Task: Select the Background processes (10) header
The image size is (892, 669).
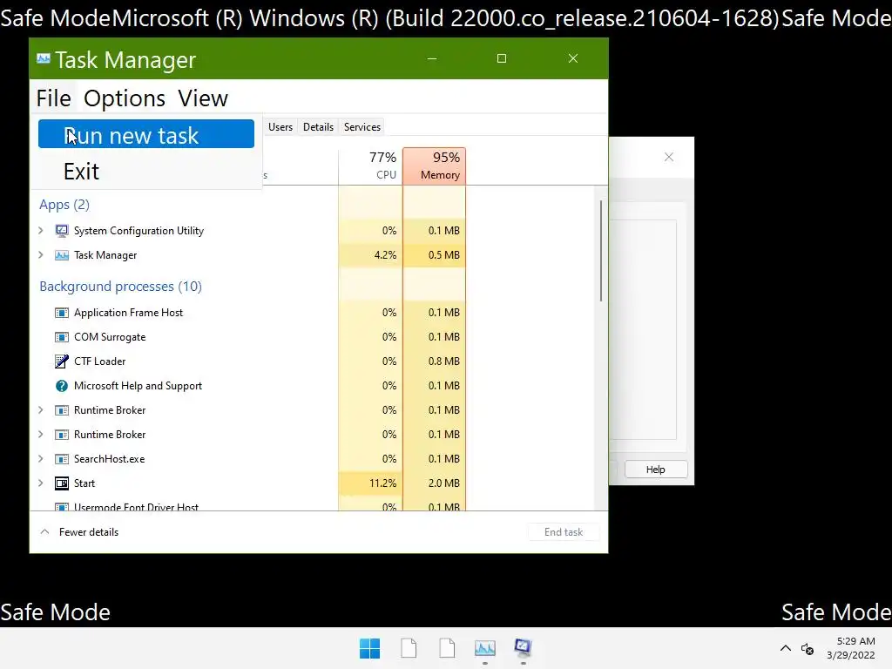Action: 120,286
